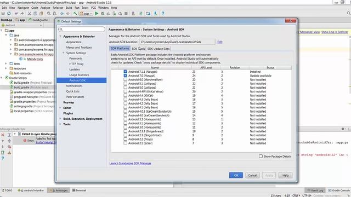Click the down arrow in Messages panel
Viewport: 351px width, 197px height.
3,147
